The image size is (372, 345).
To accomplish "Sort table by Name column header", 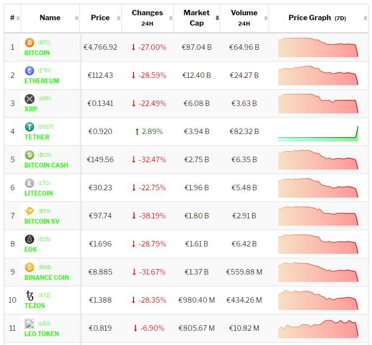I will coord(50,18).
